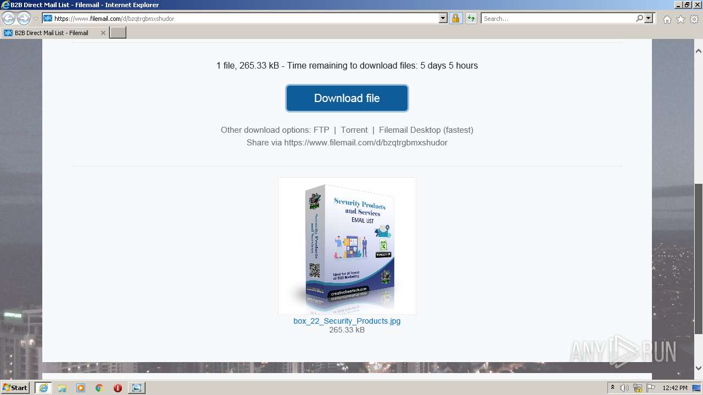
Task: Open the Action Center flag icon
Action: [651, 388]
